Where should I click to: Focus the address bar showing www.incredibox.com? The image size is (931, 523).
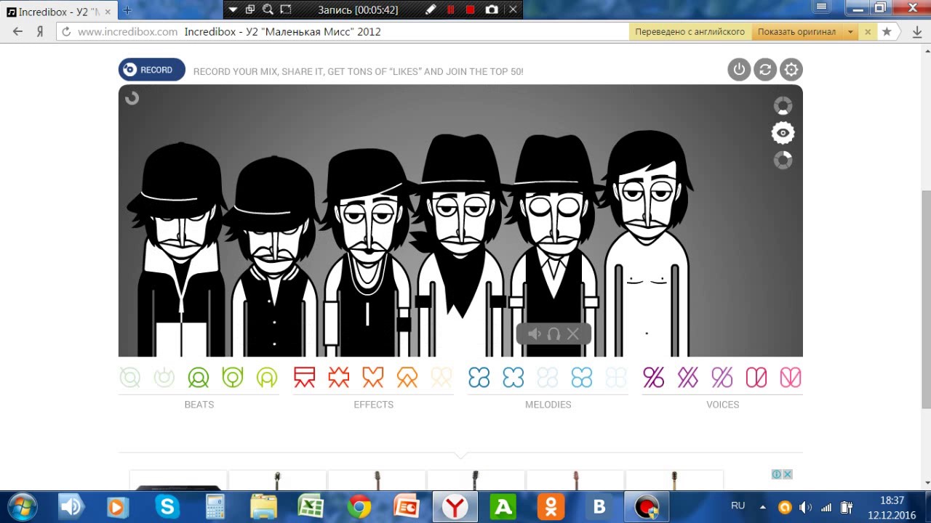[x=342, y=32]
